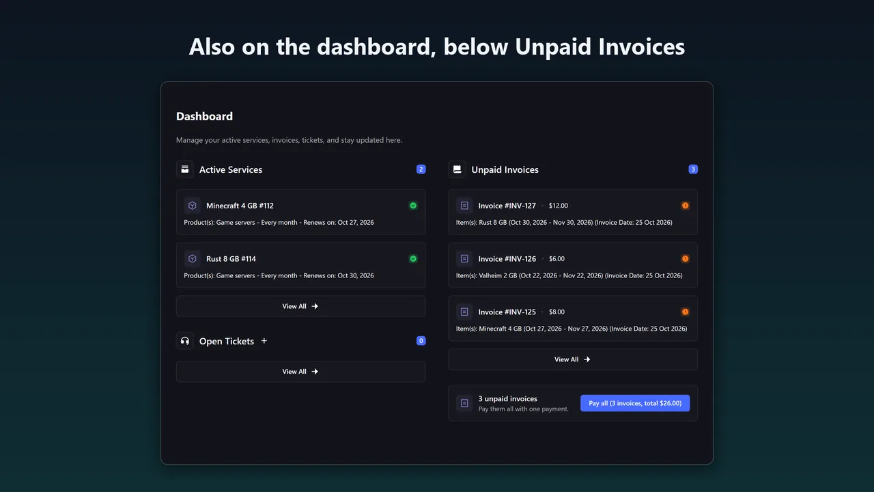Click the $12.00 invoice amount
The width and height of the screenshot is (874, 492).
point(559,206)
